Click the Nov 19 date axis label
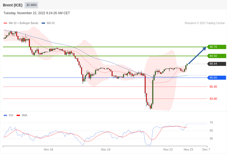The height and width of the screenshot is (154, 227). (106, 150)
